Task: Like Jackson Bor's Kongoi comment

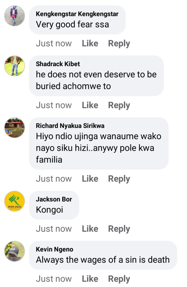Action: pyautogui.click(x=90, y=229)
